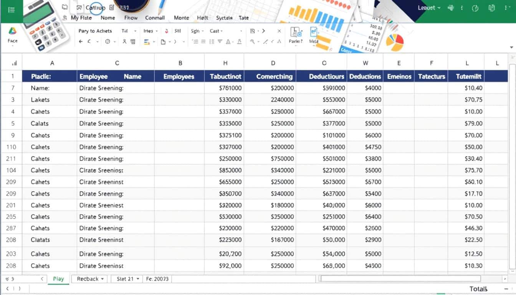Screen dimensions: 516x295
Task: Open the Helt menu
Action: click(x=202, y=18)
